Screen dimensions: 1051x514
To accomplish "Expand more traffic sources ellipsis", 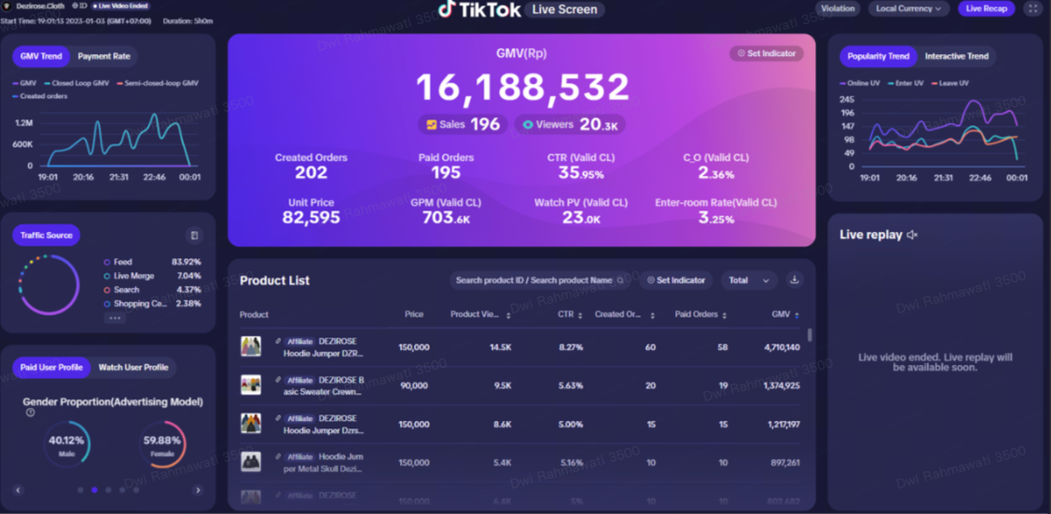I will tap(115, 318).
